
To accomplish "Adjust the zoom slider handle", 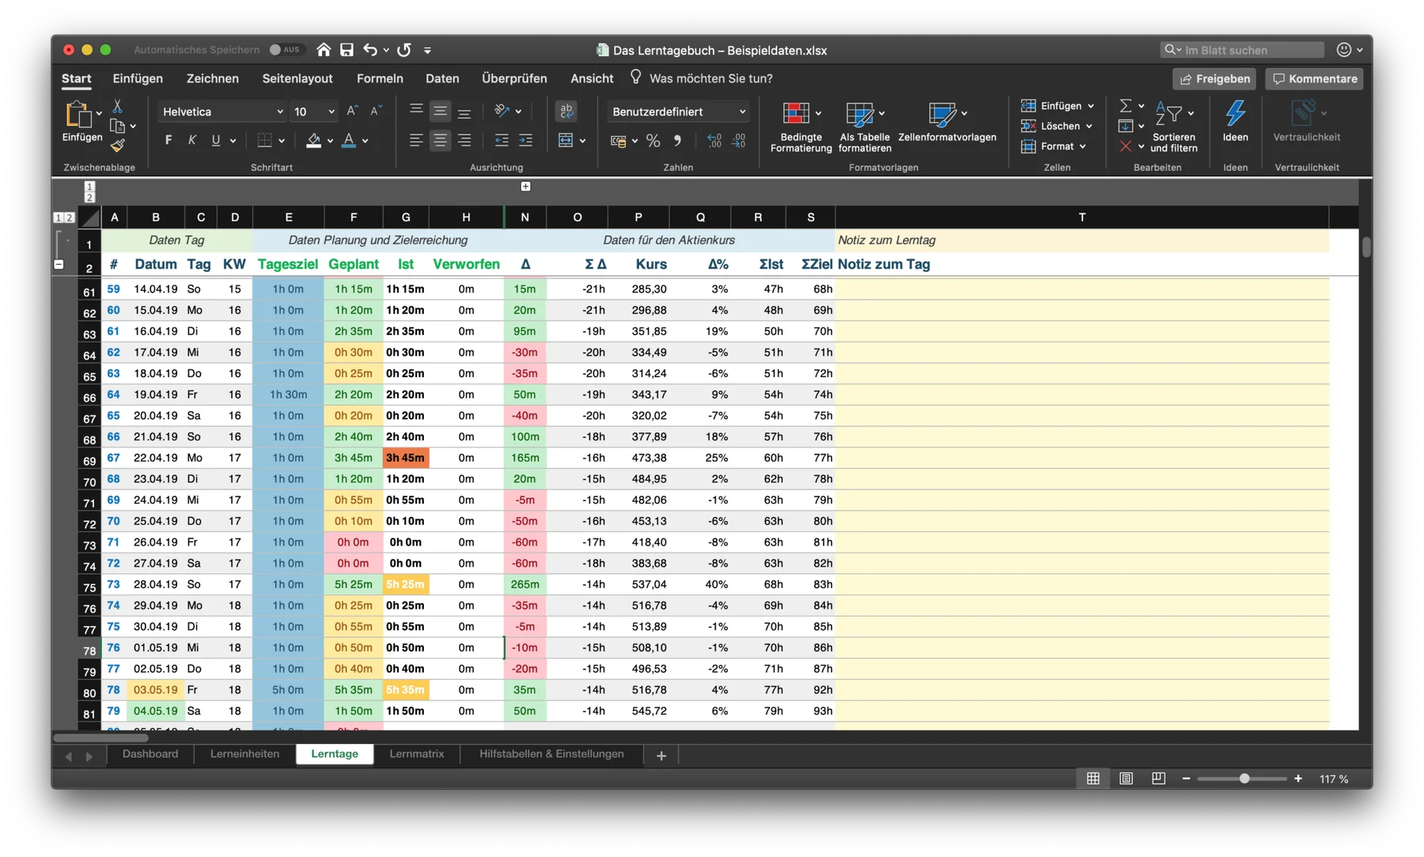I will click(1244, 779).
